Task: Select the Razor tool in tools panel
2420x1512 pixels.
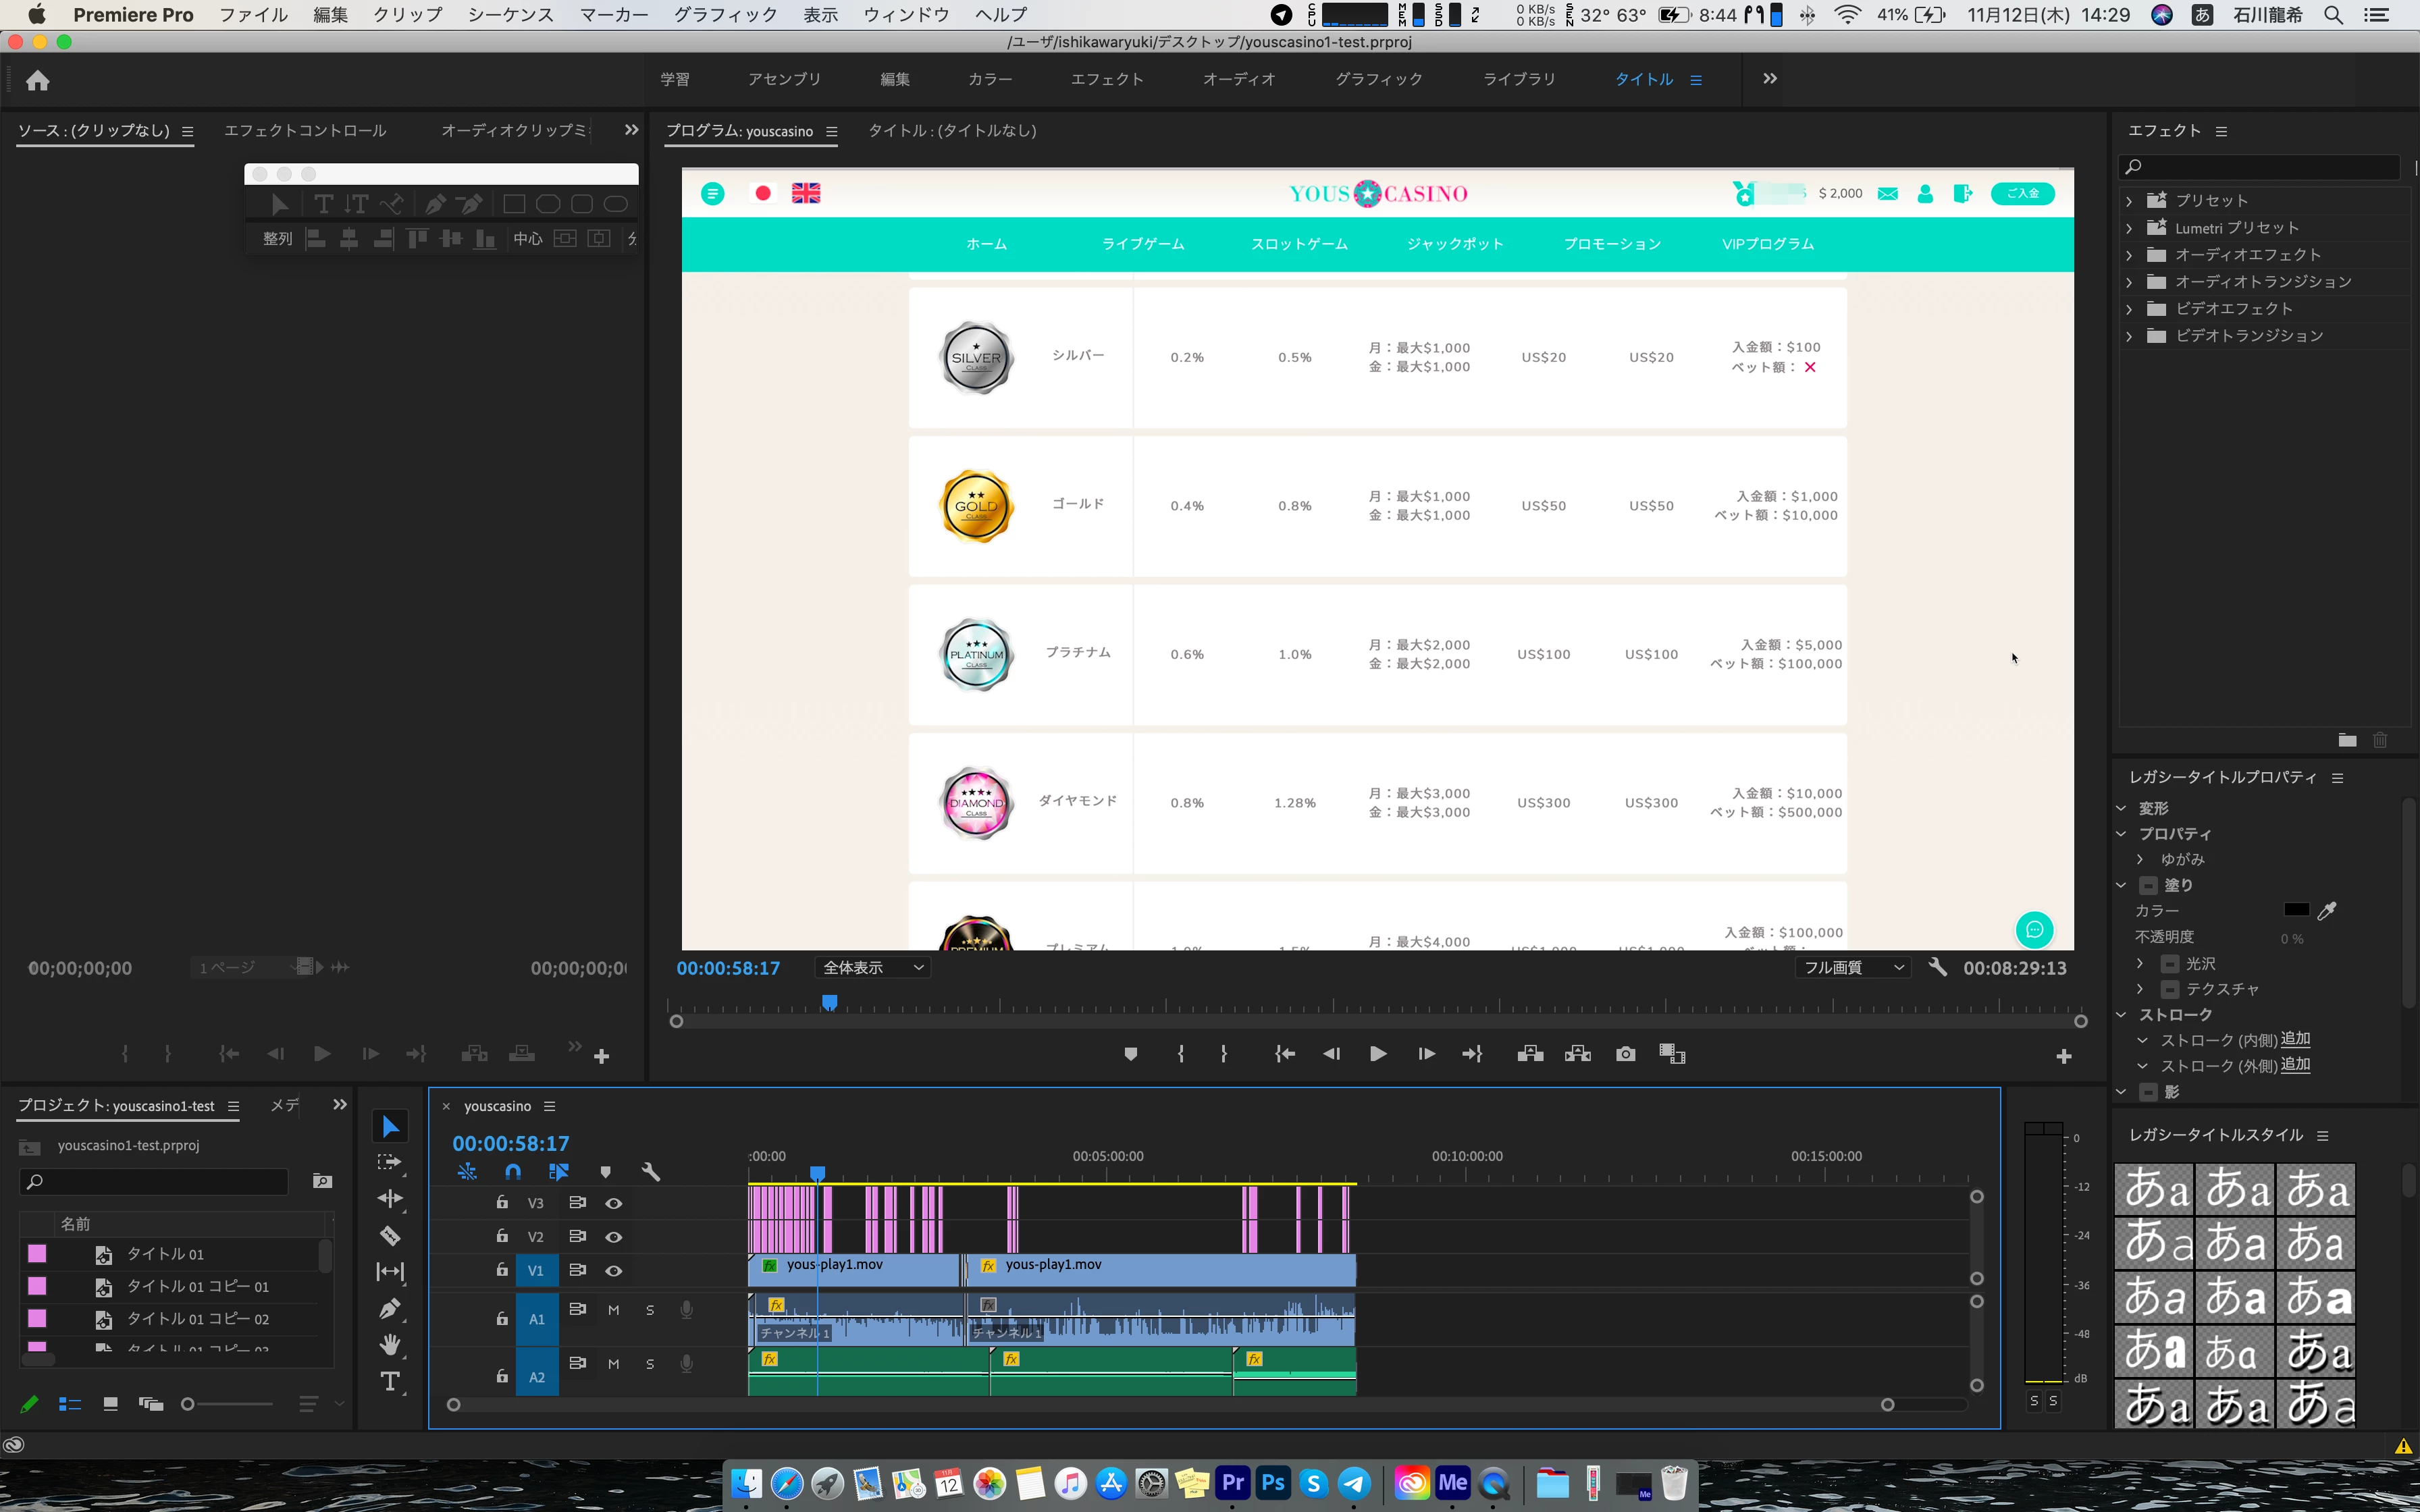Action: coord(390,1236)
